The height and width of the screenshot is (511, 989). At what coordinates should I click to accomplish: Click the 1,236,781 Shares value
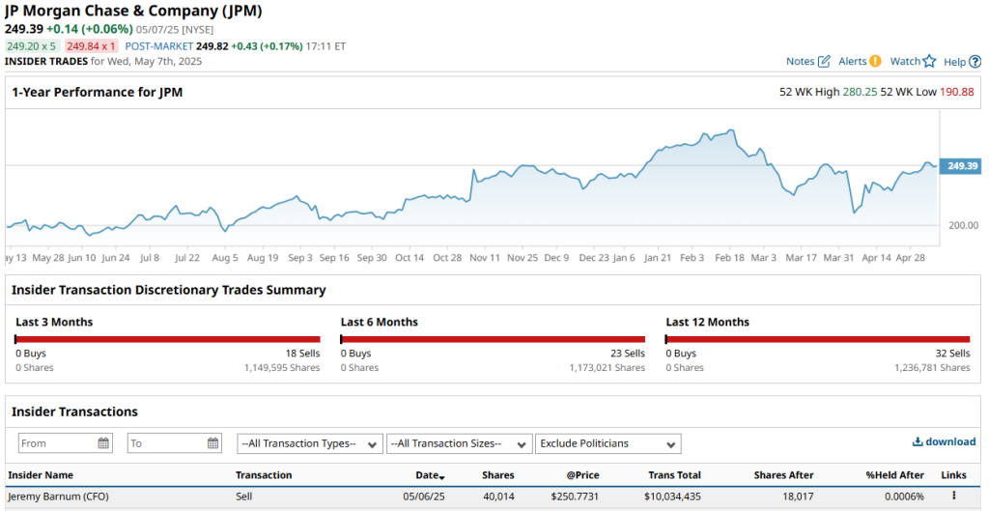tap(932, 368)
